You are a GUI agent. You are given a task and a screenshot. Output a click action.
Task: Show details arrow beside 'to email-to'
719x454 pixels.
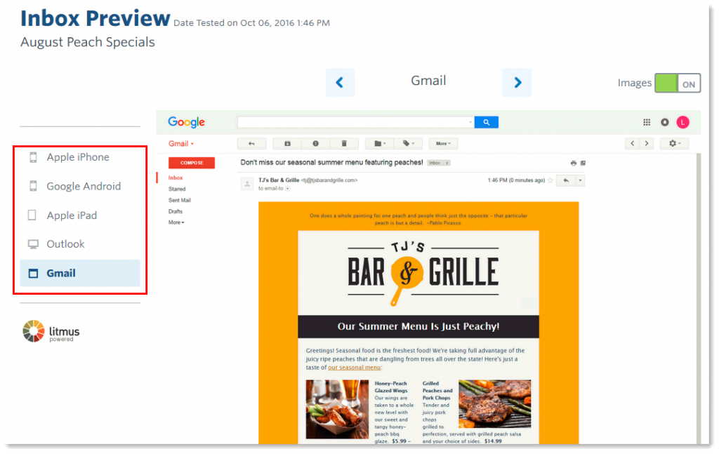[x=287, y=189]
